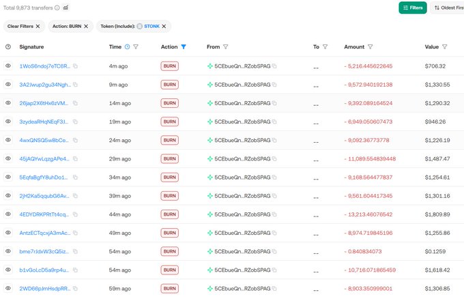Screen dimensions: 464x297
Task: Copy signature 3A2Jwup2gu34Ngh using copy icon
Action: click(x=76, y=85)
